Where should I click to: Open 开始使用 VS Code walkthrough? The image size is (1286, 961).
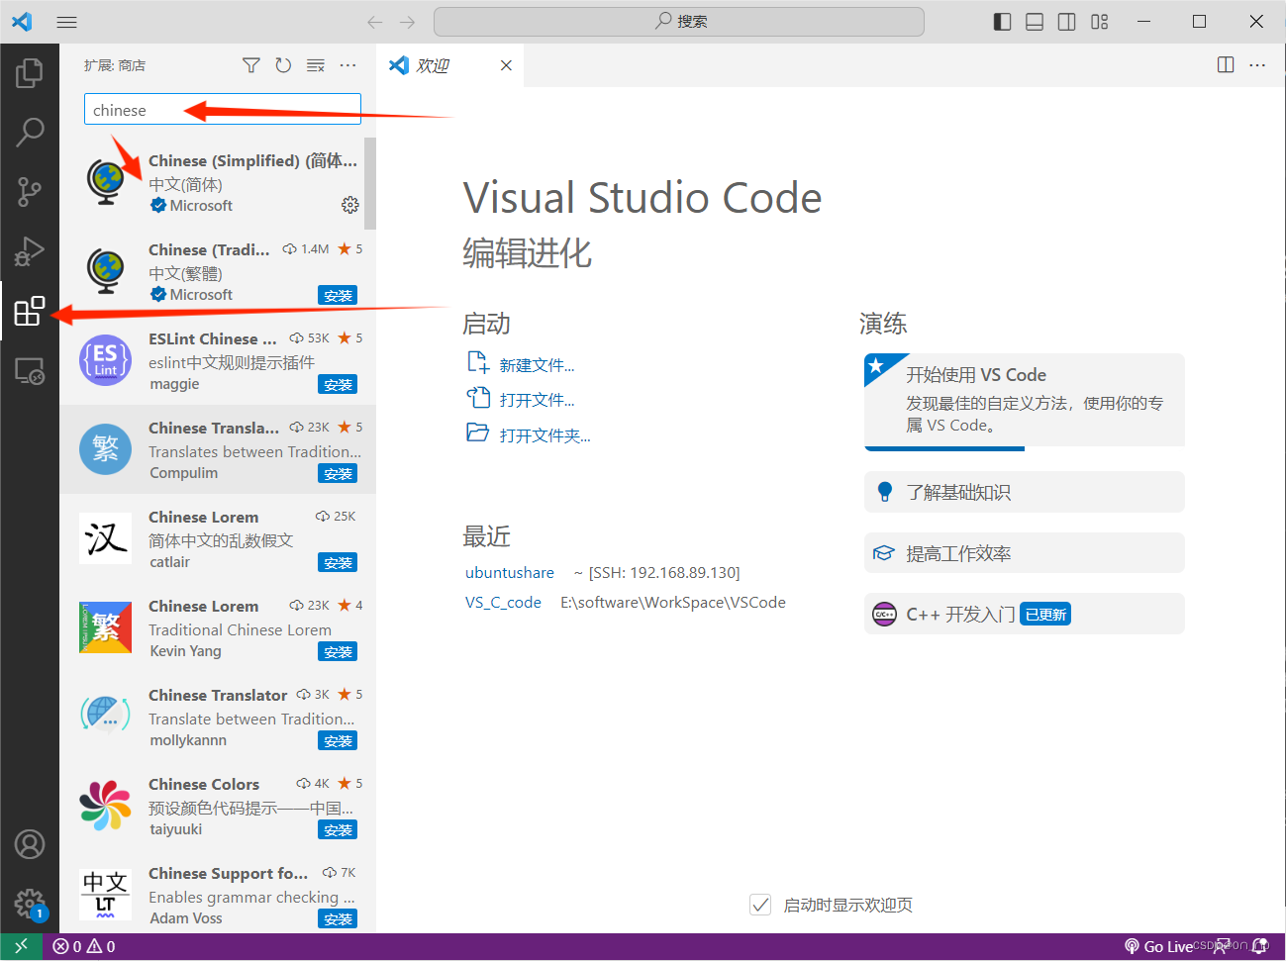1025,400
